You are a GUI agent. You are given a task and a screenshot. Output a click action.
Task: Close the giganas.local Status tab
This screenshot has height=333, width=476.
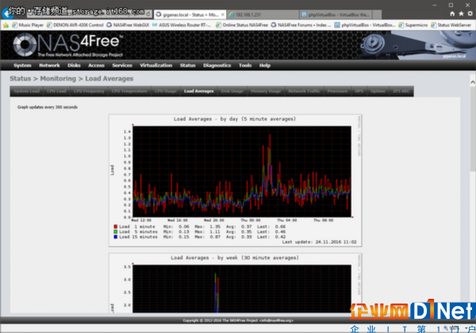pos(222,14)
